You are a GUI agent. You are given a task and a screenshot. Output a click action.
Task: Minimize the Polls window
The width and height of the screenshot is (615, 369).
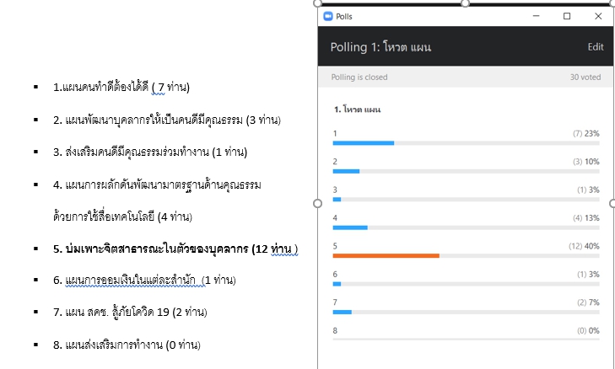536,16
